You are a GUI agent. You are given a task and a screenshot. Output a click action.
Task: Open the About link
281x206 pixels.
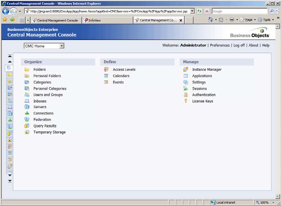254,45
